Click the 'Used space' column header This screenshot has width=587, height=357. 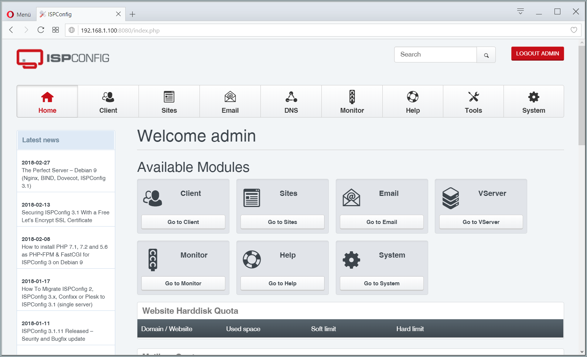pos(243,329)
